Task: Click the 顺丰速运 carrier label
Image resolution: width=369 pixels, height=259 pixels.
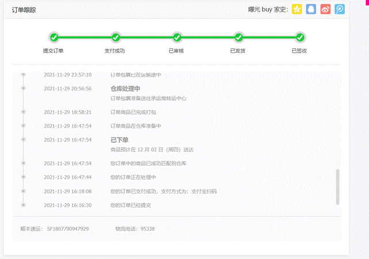Action: tap(31, 229)
